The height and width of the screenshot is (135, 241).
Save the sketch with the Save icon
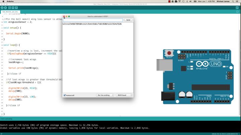point(16,8)
